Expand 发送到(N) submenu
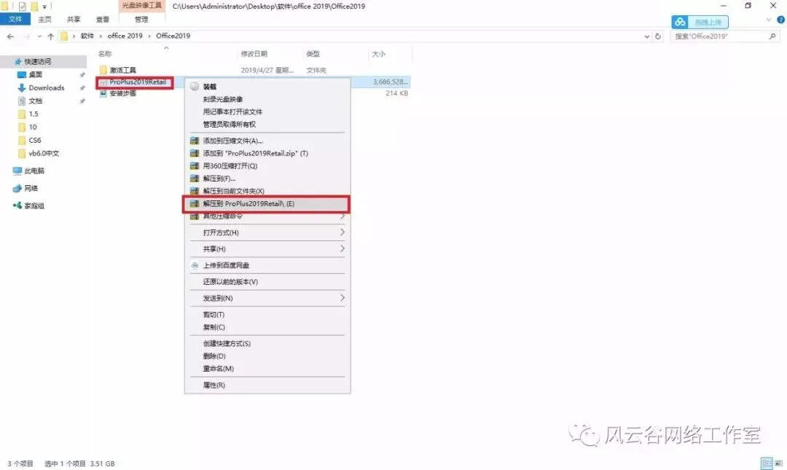 (x=267, y=298)
